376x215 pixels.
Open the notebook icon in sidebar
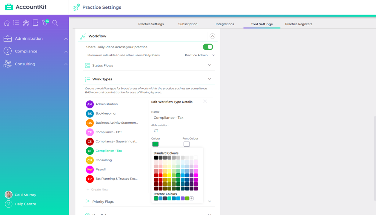click(35, 23)
